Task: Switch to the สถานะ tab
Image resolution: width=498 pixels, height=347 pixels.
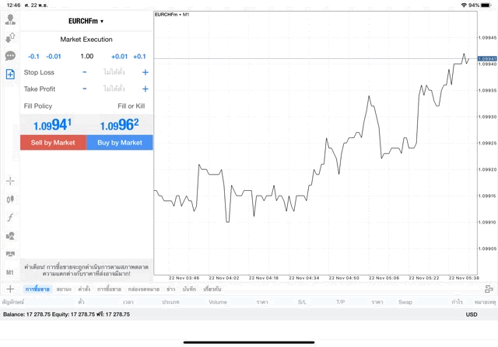Action: (64, 289)
